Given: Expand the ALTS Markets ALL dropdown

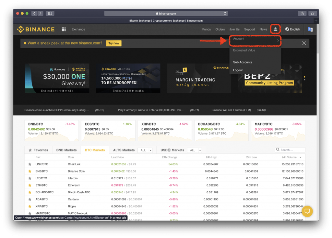Looking at the screenshot, I should pos(145,150).
